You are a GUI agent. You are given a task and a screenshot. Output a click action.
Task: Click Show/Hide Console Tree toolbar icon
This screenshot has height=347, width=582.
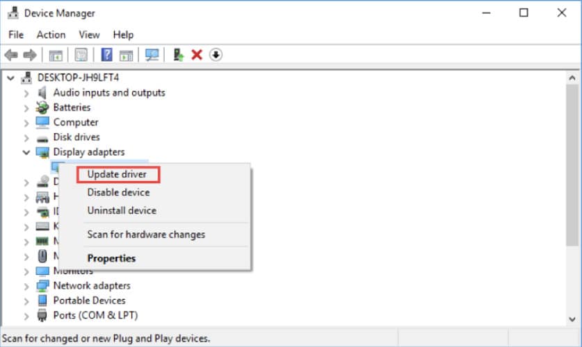(56, 56)
